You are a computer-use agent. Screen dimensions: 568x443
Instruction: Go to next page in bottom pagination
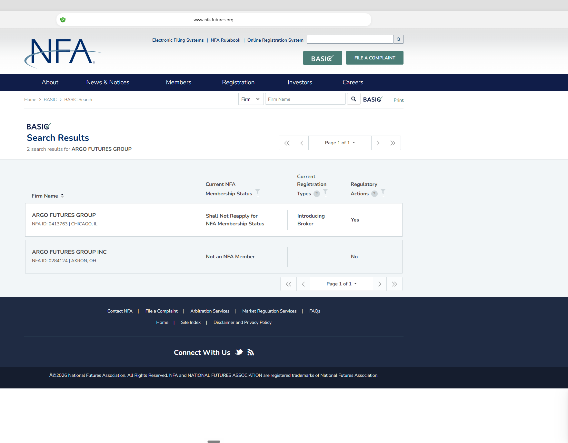click(x=380, y=284)
